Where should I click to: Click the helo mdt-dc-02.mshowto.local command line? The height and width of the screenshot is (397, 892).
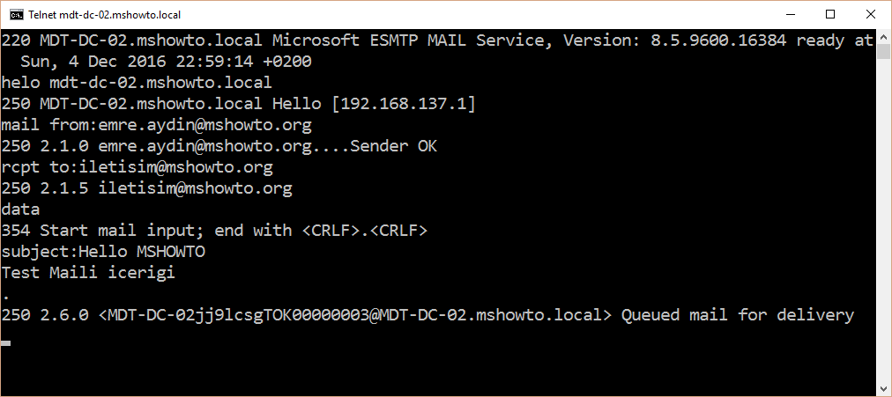[137, 83]
